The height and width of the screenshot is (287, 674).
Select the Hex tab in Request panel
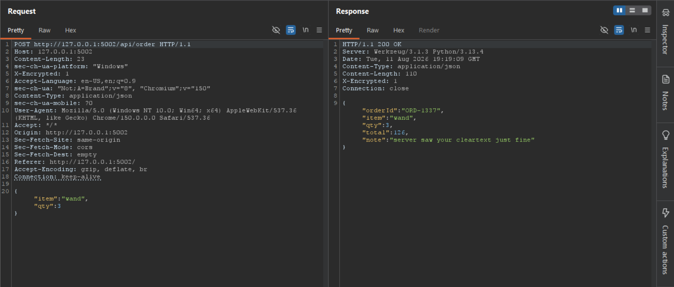coord(71,30)
